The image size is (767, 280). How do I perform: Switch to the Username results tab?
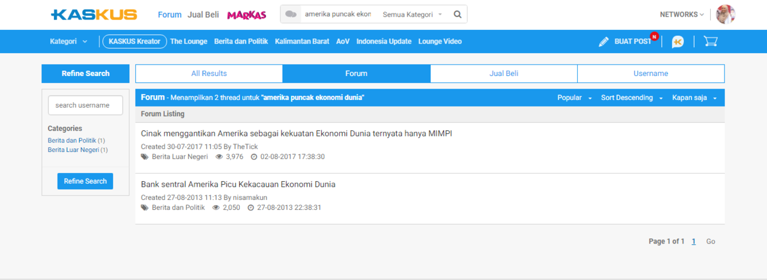pos(651,74)
